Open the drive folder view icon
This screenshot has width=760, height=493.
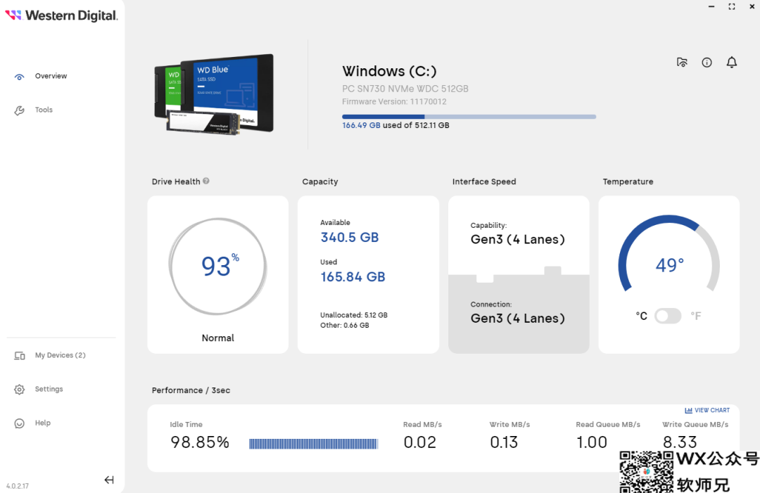pos(682,63)
